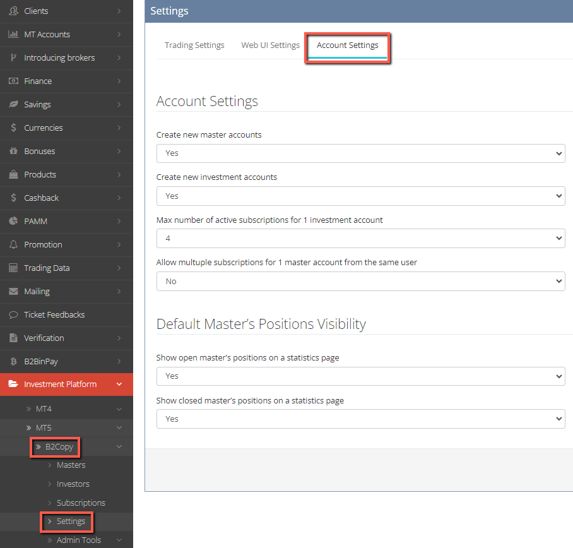Expand the Admin Tools submenu
Screen dimensions: 573x548
(79, 540)
